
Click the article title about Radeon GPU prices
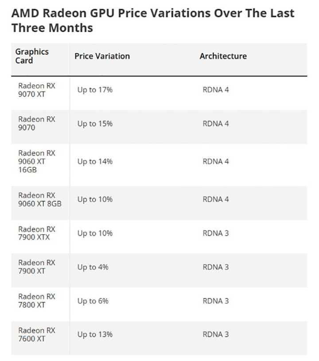[x=152, y=20]
